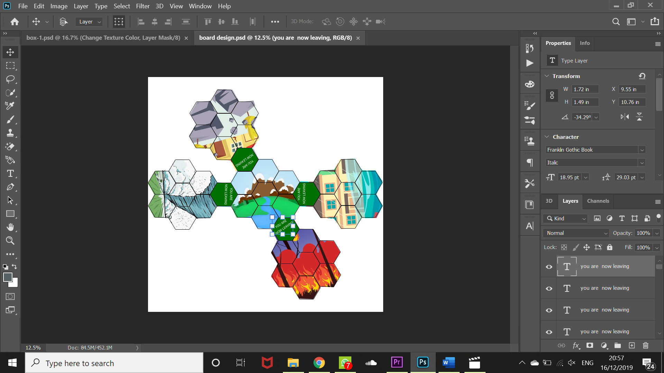
Task: Click the rotation angle input field
Action: 582,117
